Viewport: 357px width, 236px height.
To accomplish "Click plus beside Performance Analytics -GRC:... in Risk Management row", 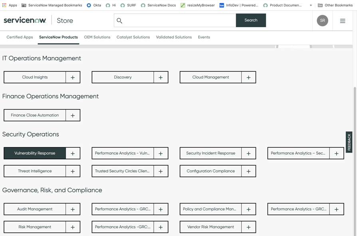I will click(161, 227).
